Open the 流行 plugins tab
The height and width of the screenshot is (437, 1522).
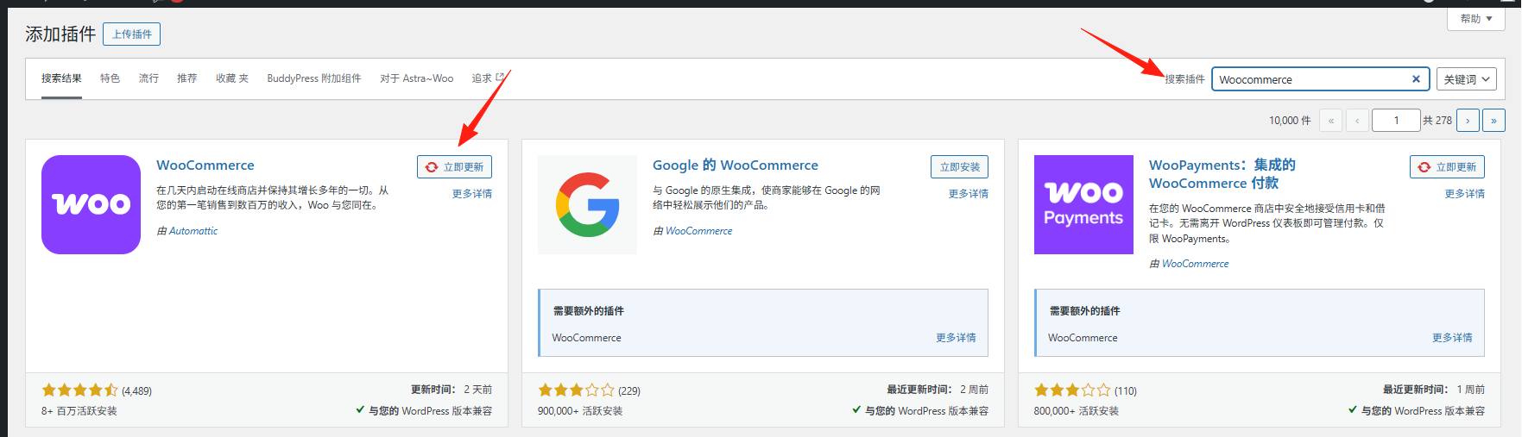pos(148,78)
